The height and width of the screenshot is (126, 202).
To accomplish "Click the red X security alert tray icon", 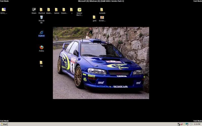I will pos(182,124).
